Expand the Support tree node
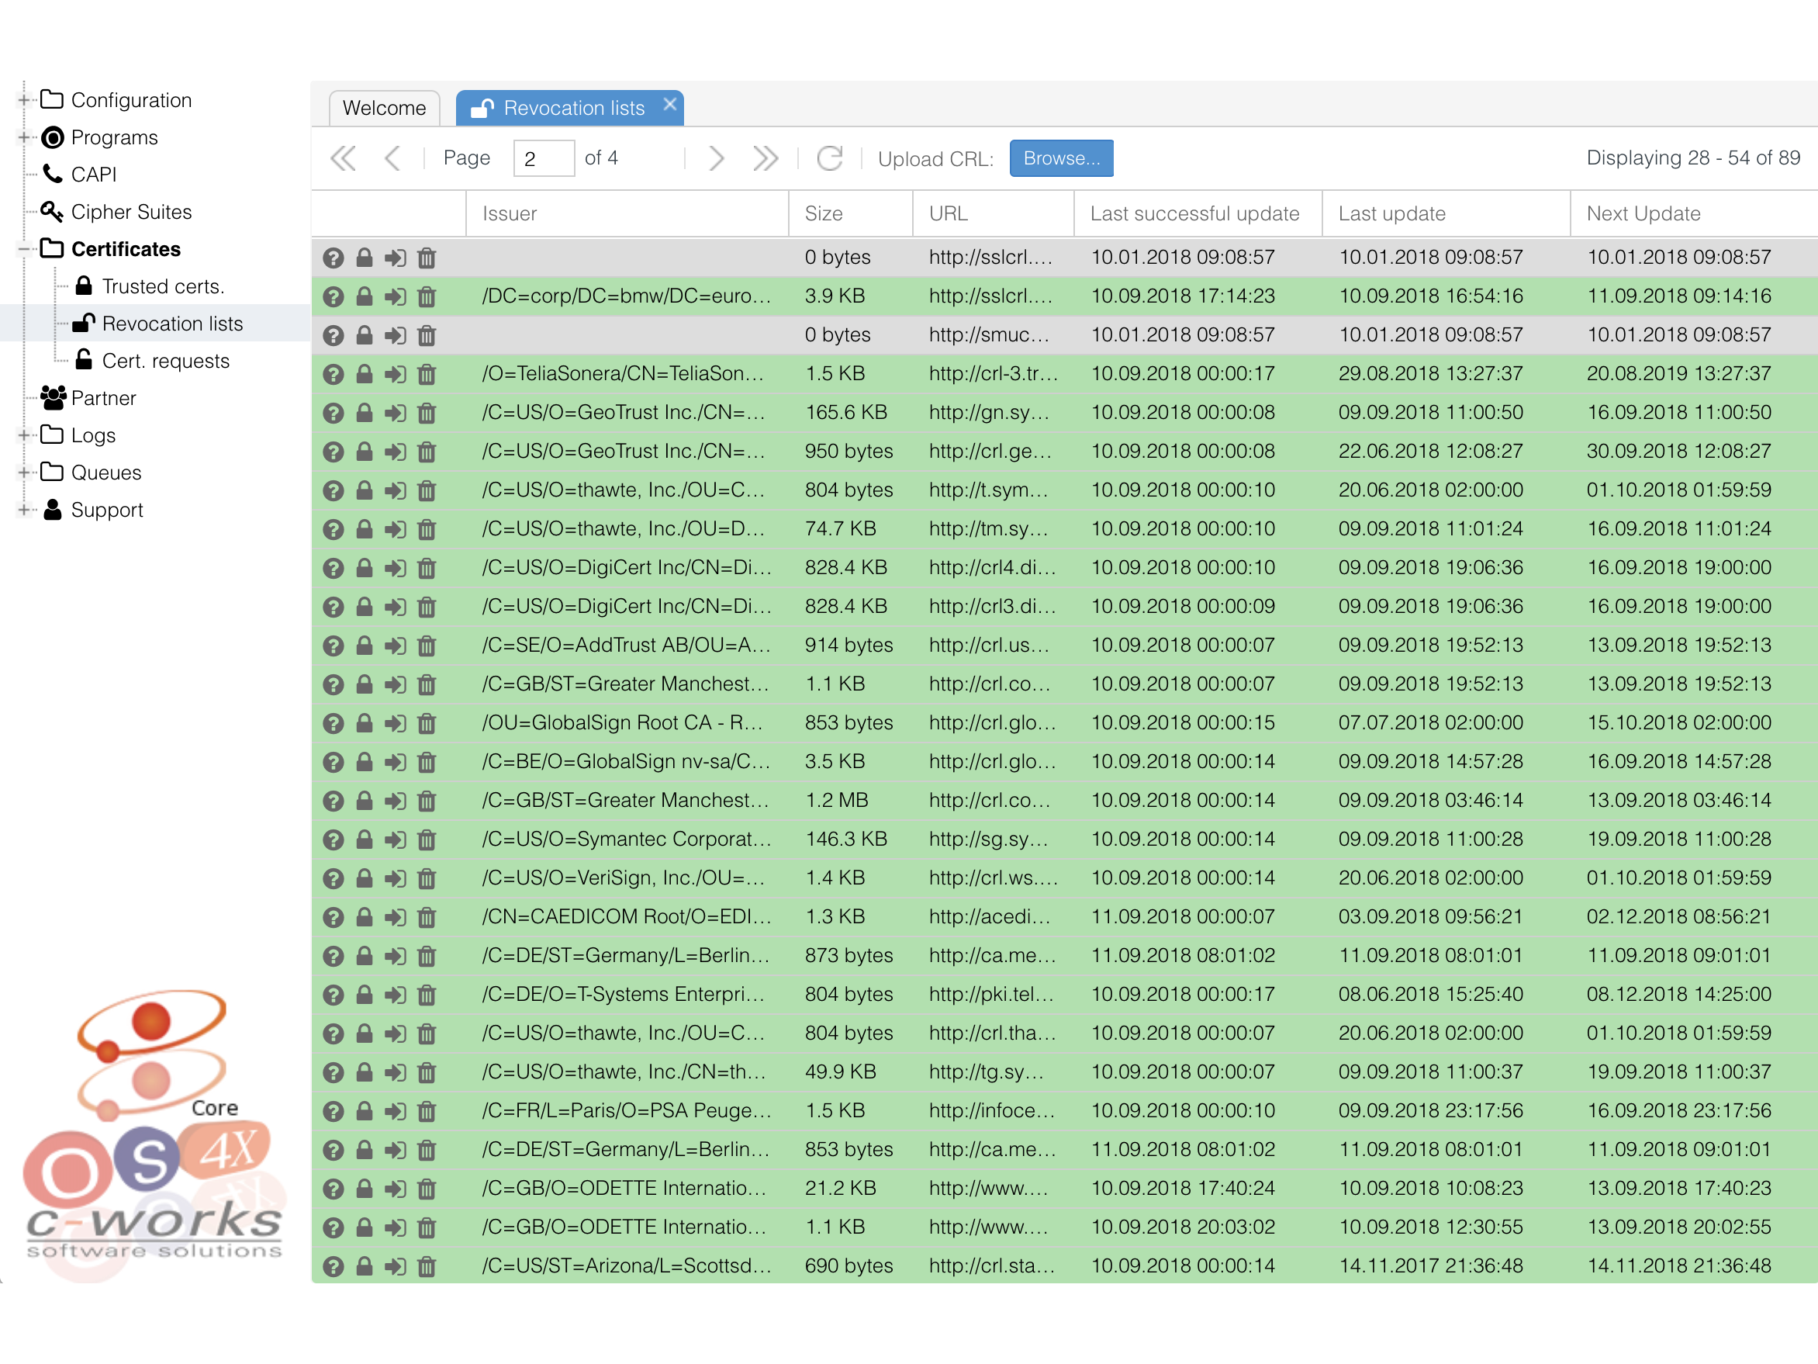This screenshot has height=1364, width=1818. tap(24, 510)
